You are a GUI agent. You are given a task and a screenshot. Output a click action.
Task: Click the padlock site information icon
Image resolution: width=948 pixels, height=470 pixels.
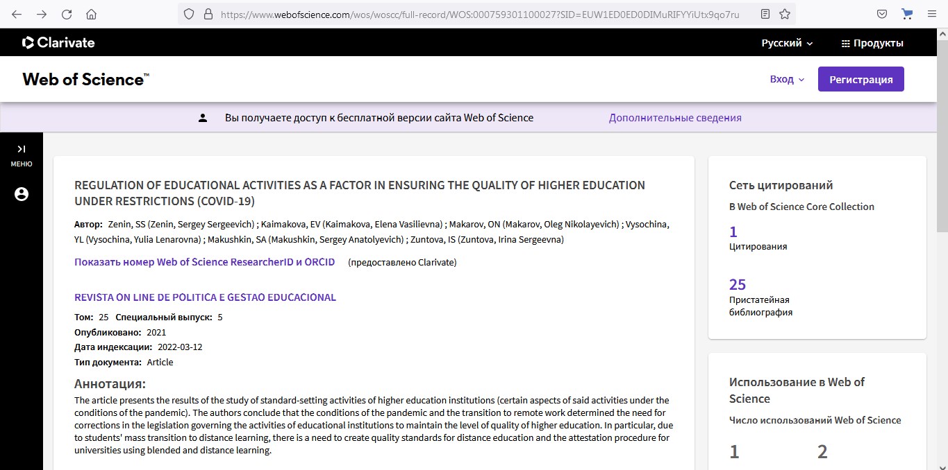[x=207, y=14]
